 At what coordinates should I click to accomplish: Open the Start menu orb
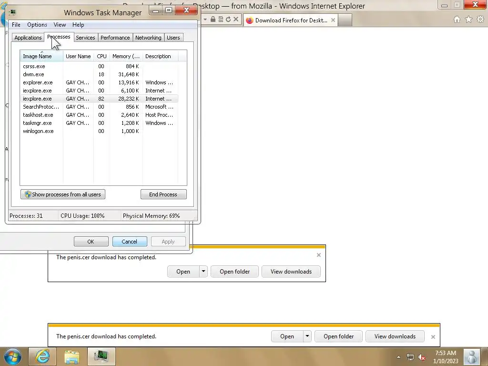coord(12,356)
